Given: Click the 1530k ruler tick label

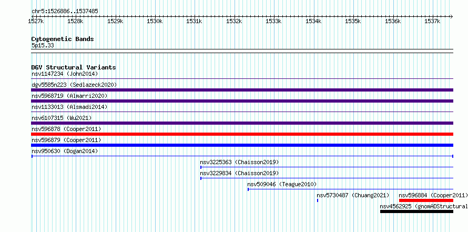Looking at the screenshot, I should click(x=155, y=22).
